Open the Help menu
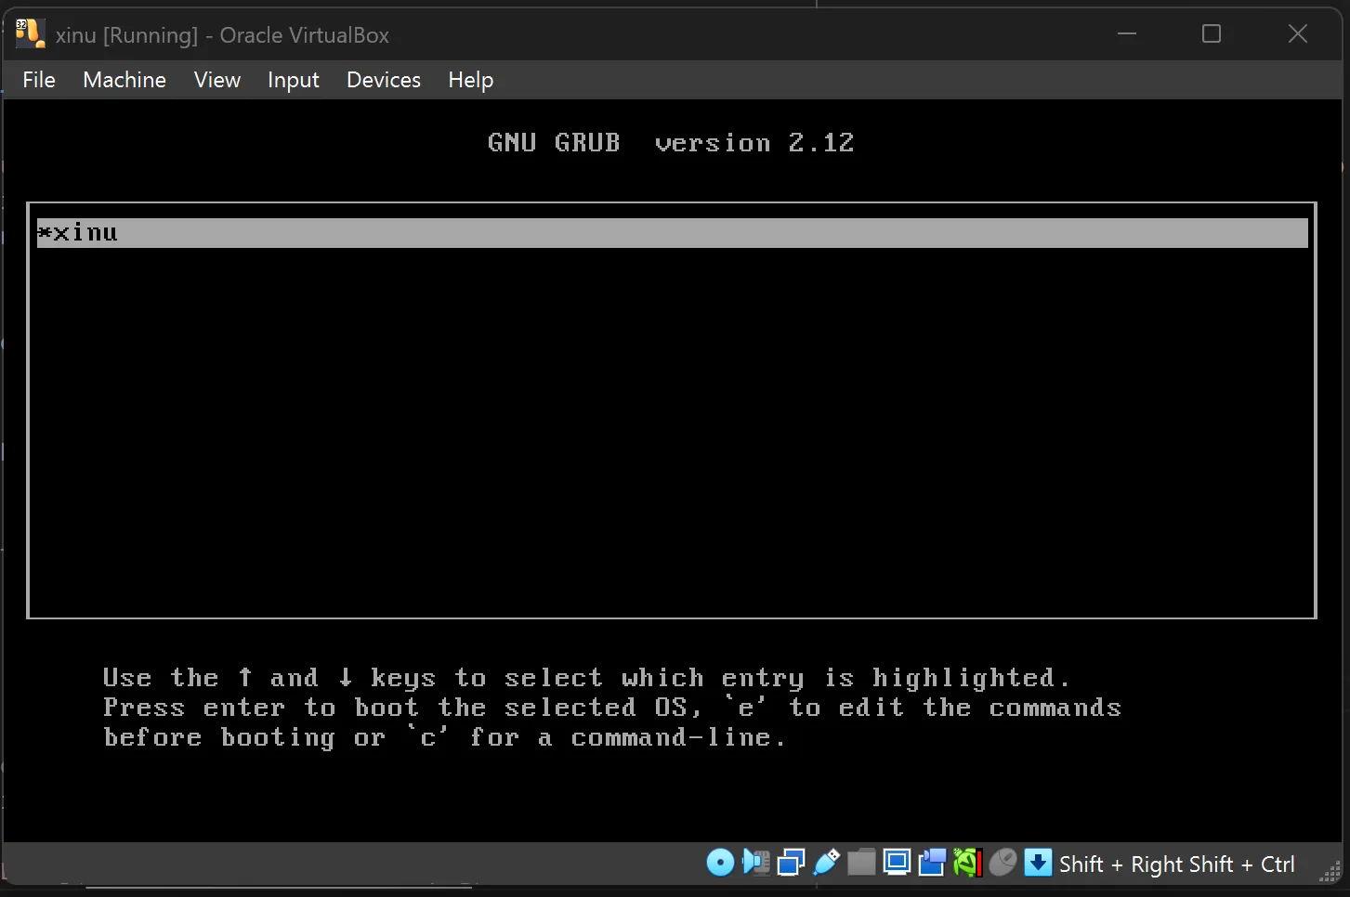 [470, 80]
